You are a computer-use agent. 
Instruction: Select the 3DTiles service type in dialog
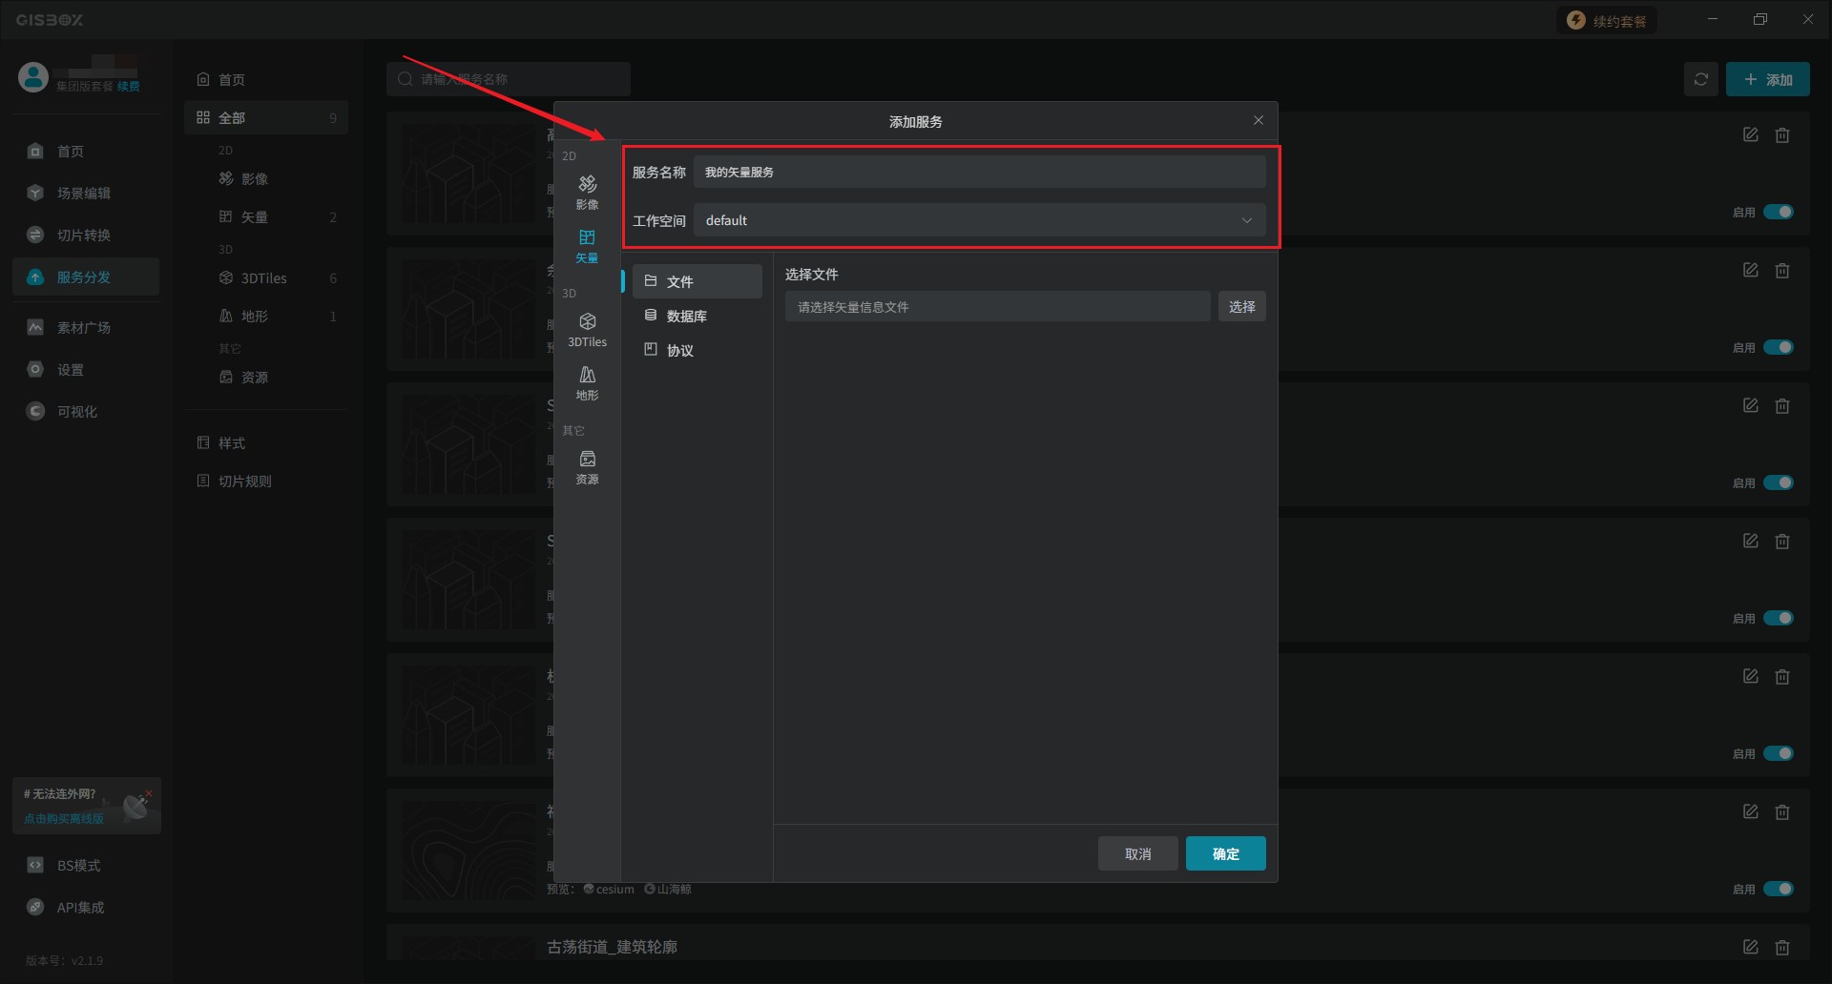587,329
